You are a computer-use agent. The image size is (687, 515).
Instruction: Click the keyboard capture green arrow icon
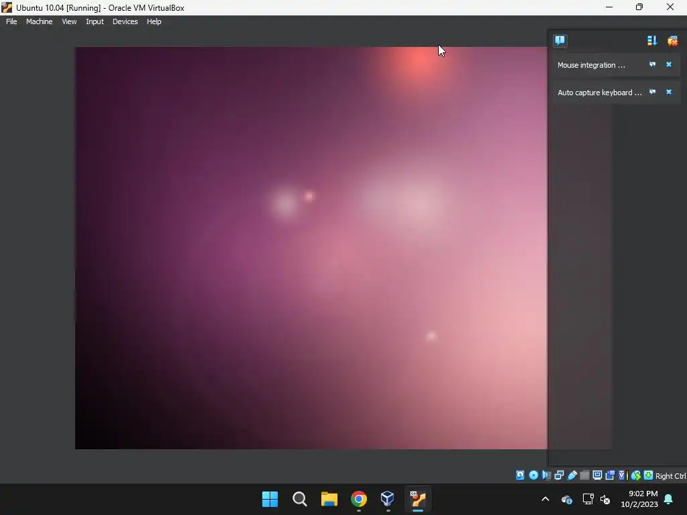click(x=649, y=475)
